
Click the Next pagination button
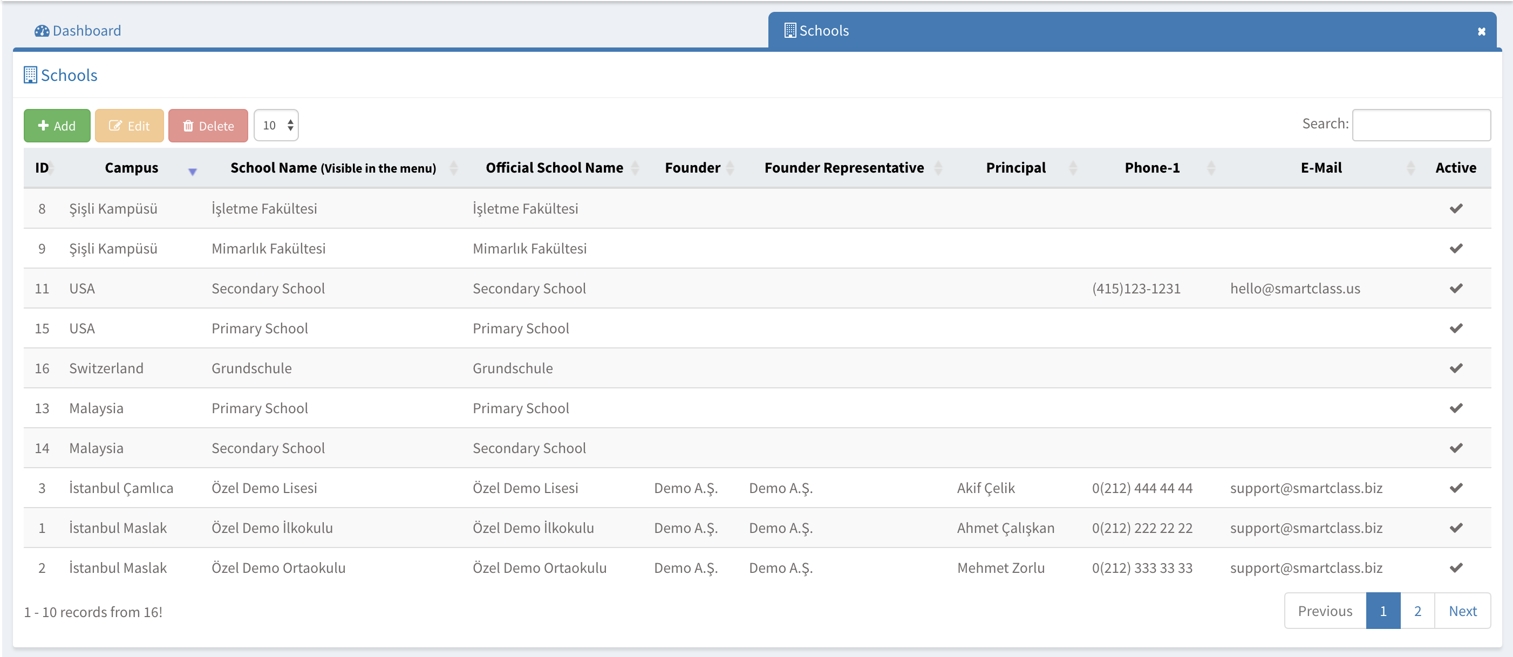click(1462, 611)
